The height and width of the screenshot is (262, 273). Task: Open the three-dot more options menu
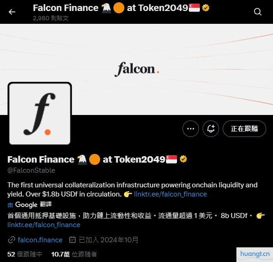(x=191, y=129)
